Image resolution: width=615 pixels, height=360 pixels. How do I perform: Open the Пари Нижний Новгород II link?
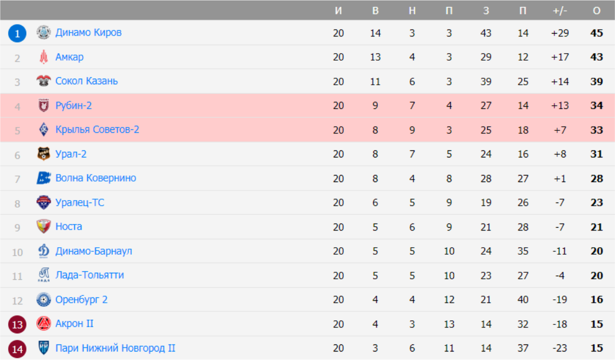point(115,348)
